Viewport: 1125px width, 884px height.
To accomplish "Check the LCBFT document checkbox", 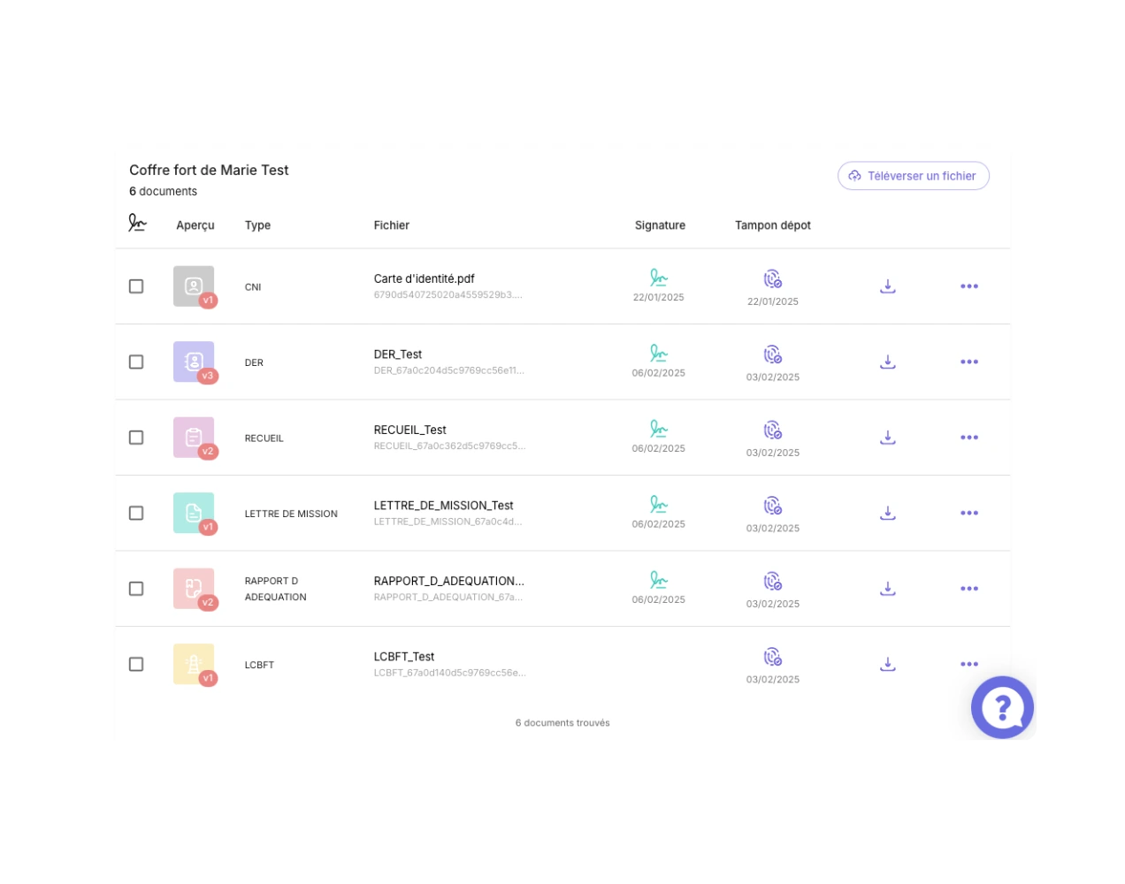I will point(136,664).
